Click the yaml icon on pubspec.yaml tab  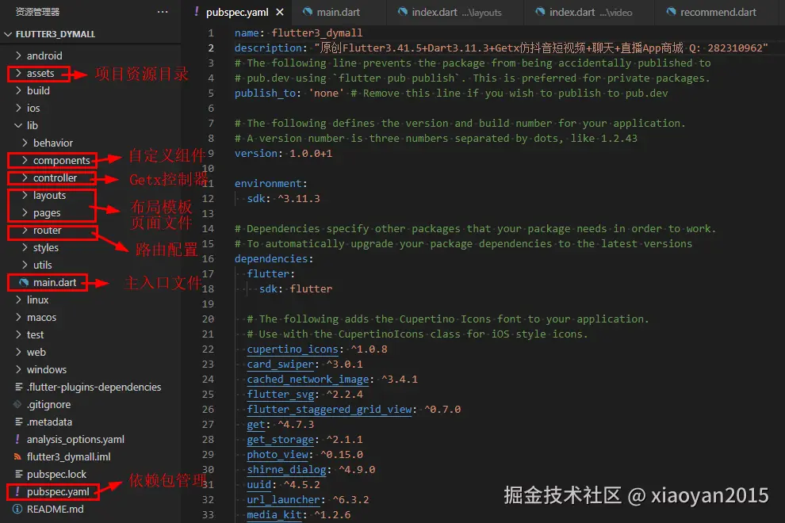[x=197, y=12]
